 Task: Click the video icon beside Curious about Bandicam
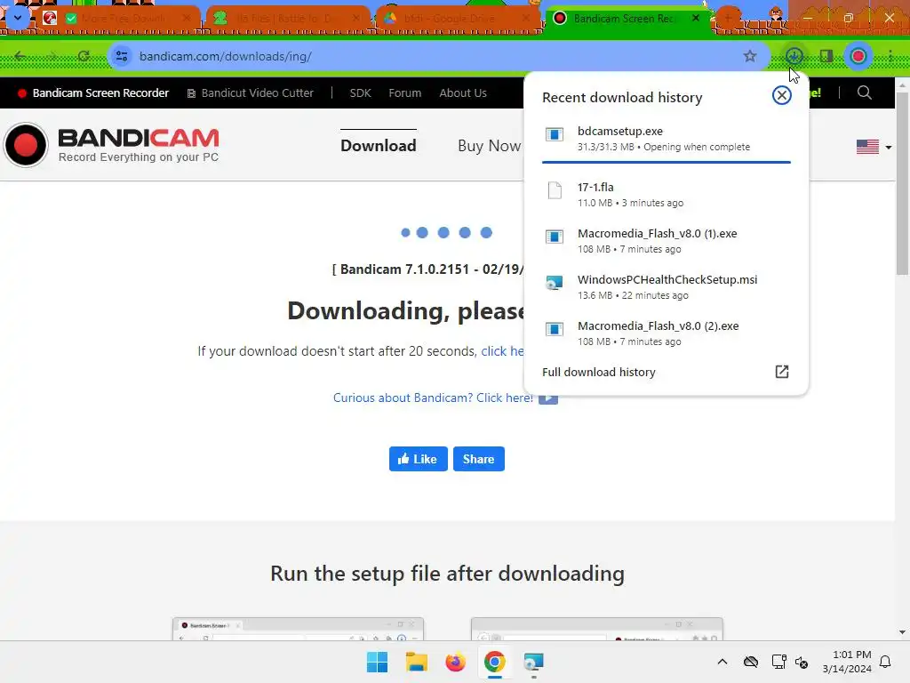(547, 398)
